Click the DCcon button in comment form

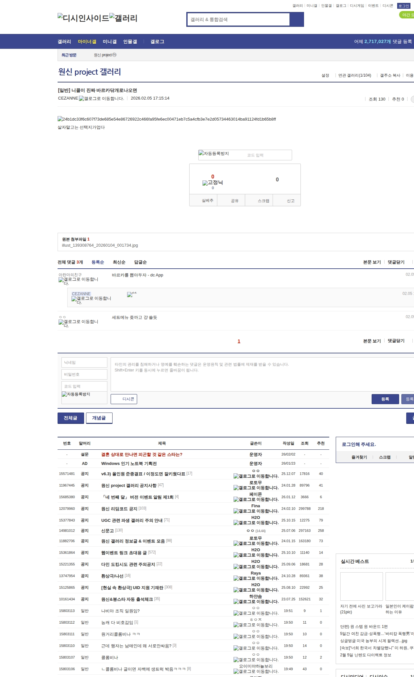tap(124, 399)
